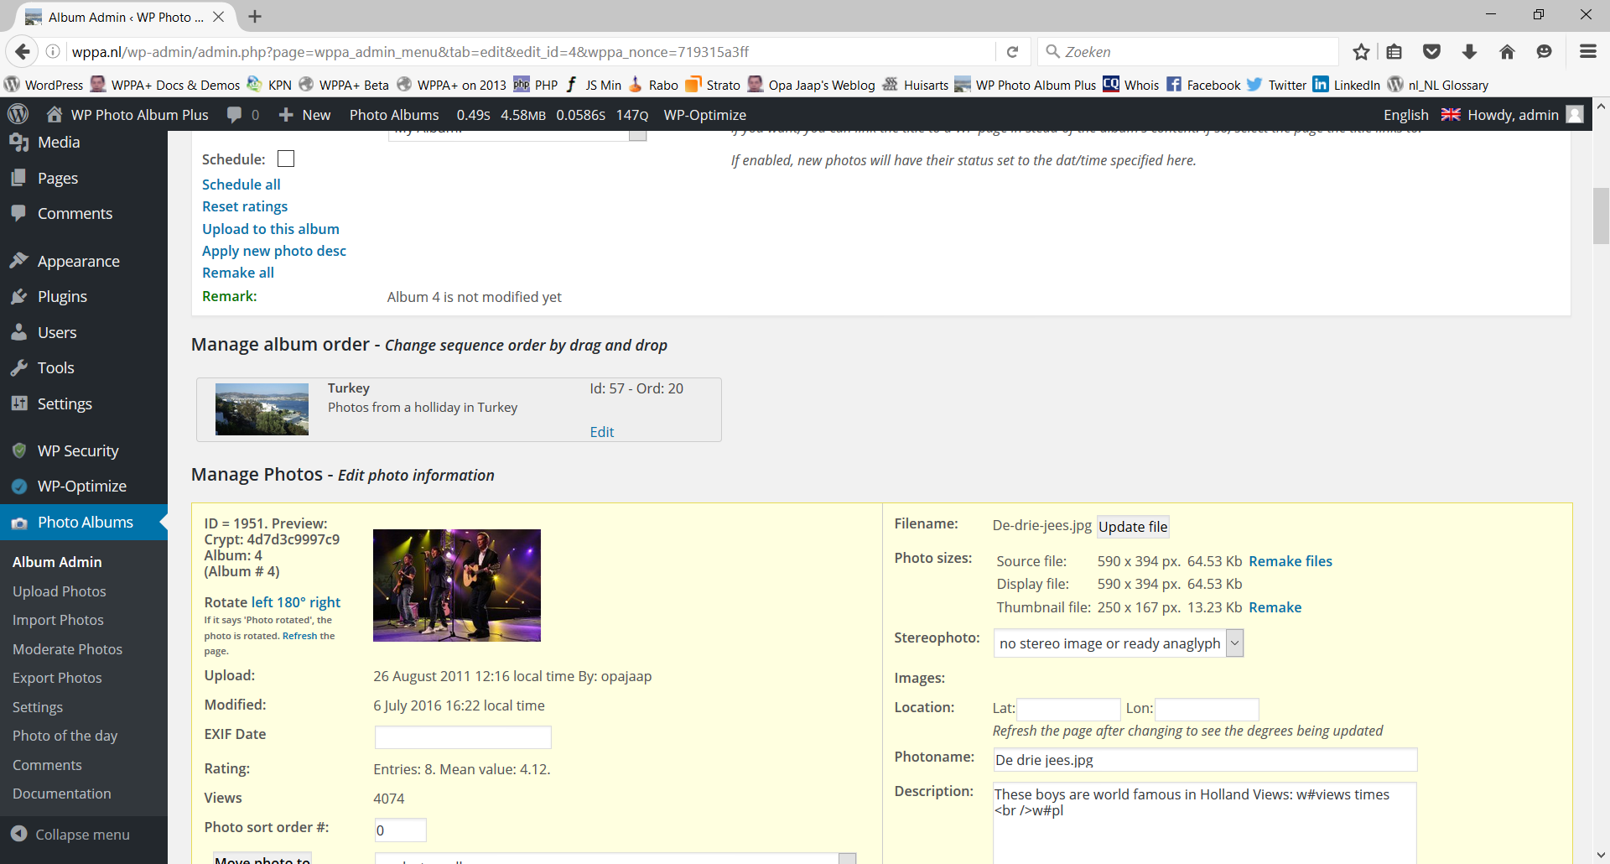Open the Facebook bookmark
Image resolution: width=1610 pixels, height=864 pixels.
(1203, 85)
